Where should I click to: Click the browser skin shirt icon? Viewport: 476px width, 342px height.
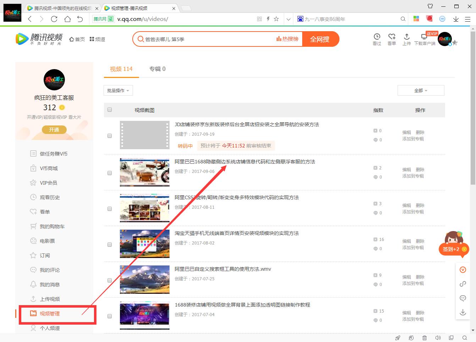430,6
